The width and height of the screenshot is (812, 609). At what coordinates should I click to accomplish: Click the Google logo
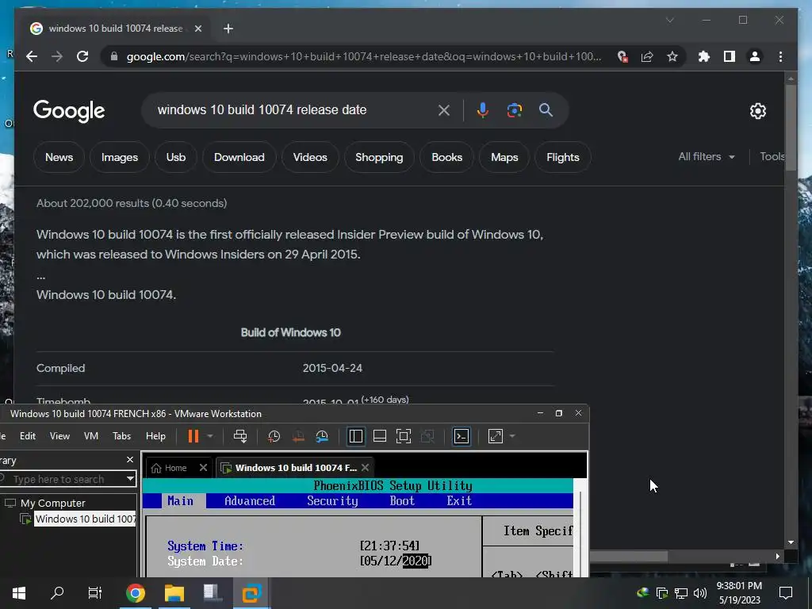tap(69, 111)
